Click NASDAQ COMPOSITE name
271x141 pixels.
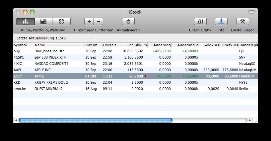click(x=51, y=64)
